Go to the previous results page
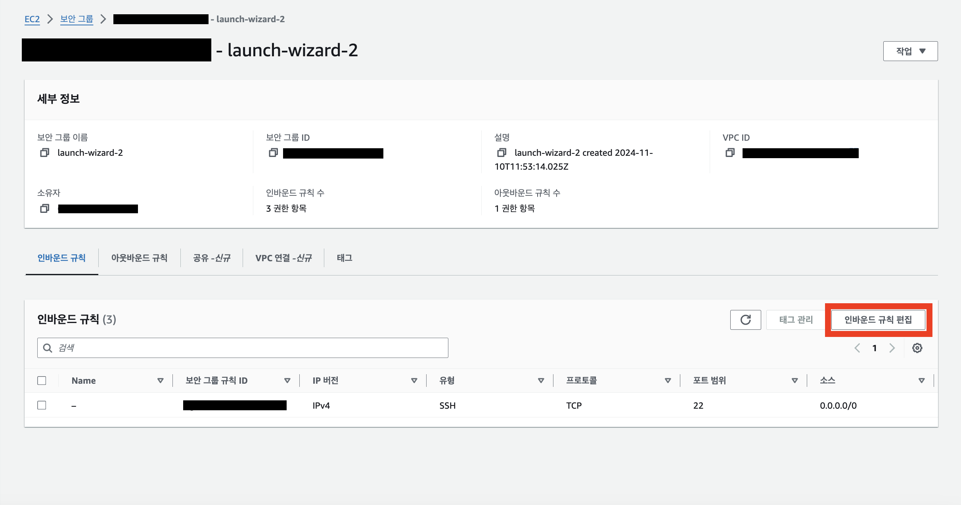Image resolution: width=961 pixels, height=505 pixels. click(x=857, y=348)
